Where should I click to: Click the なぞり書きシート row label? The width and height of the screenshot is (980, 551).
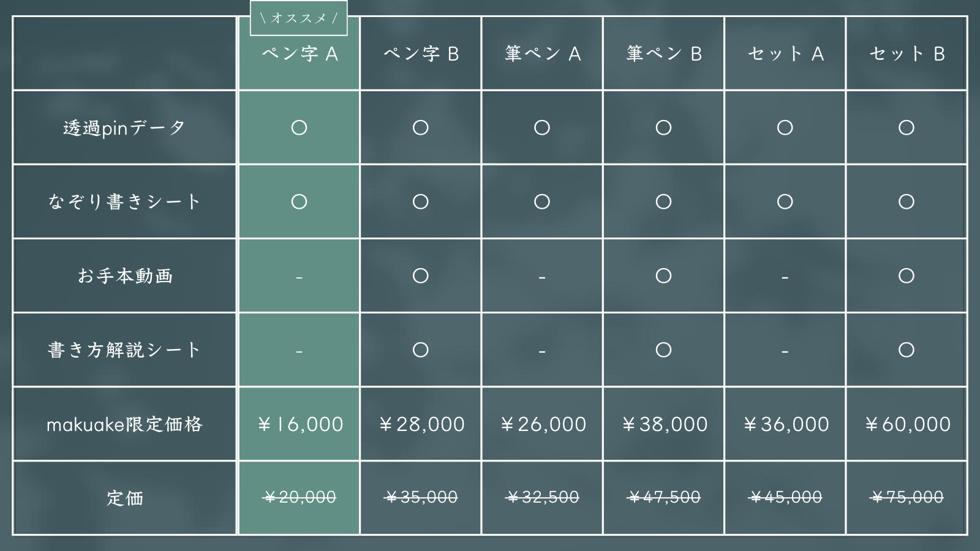[x=124, y=202]
